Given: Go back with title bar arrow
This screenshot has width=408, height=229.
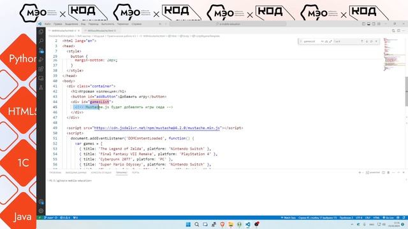Looking at the screenshot, I should (x=160, y=24).
